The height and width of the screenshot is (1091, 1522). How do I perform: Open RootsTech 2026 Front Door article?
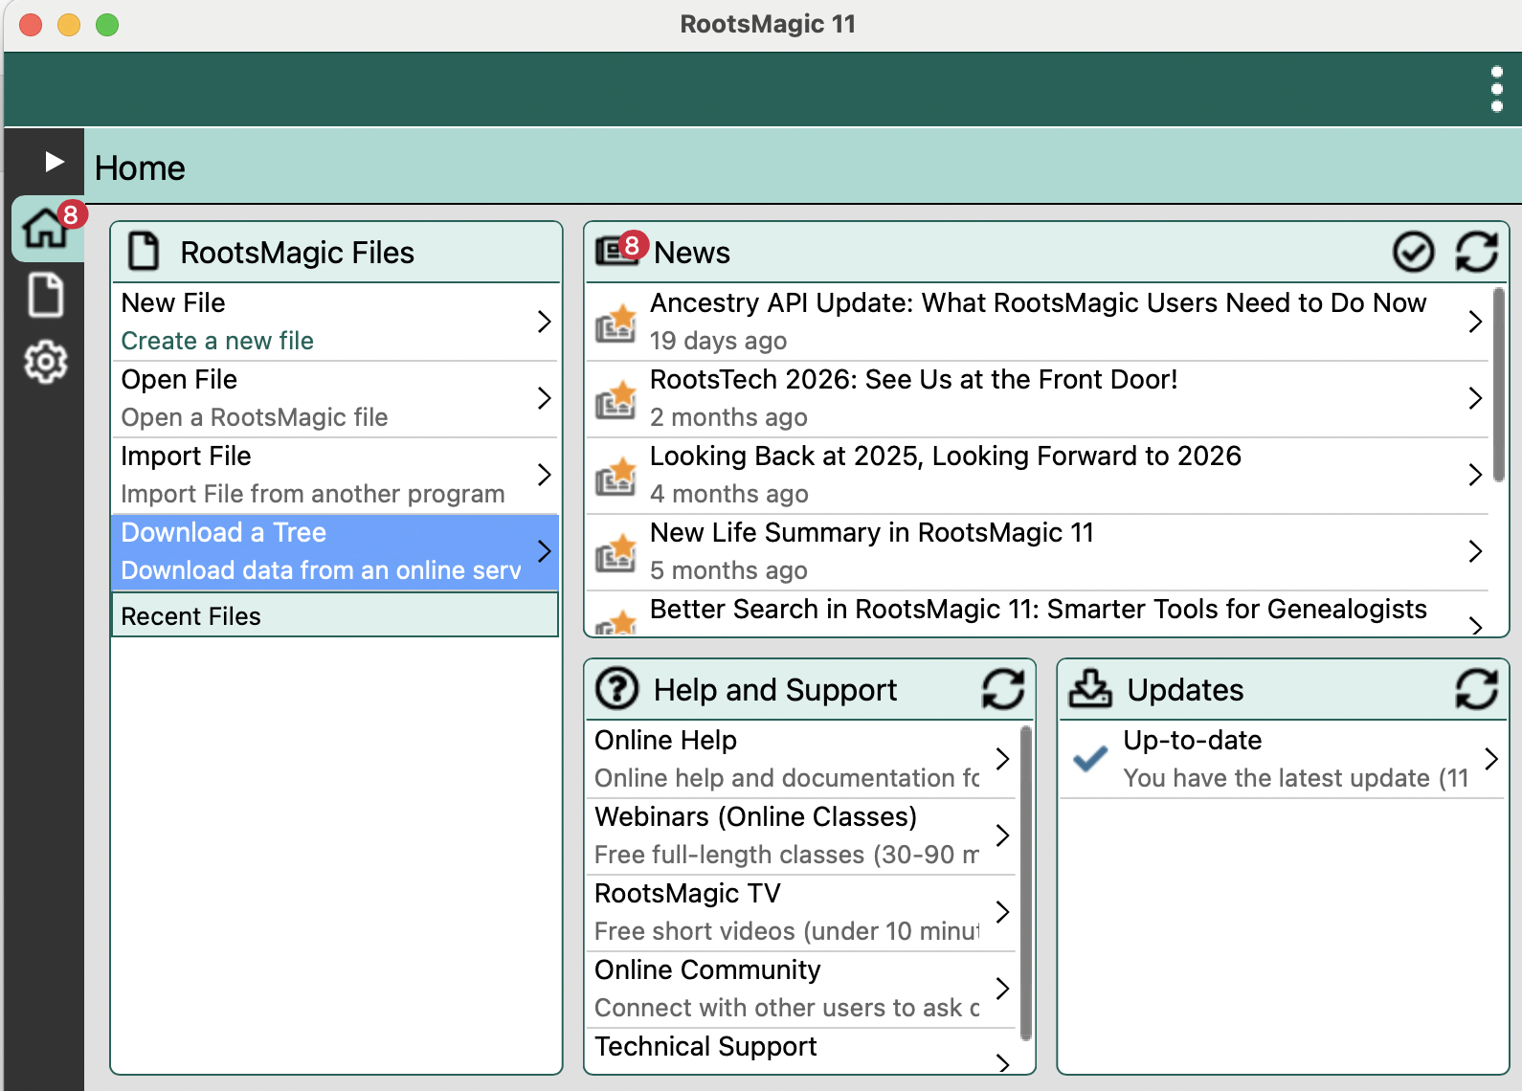1038,398
